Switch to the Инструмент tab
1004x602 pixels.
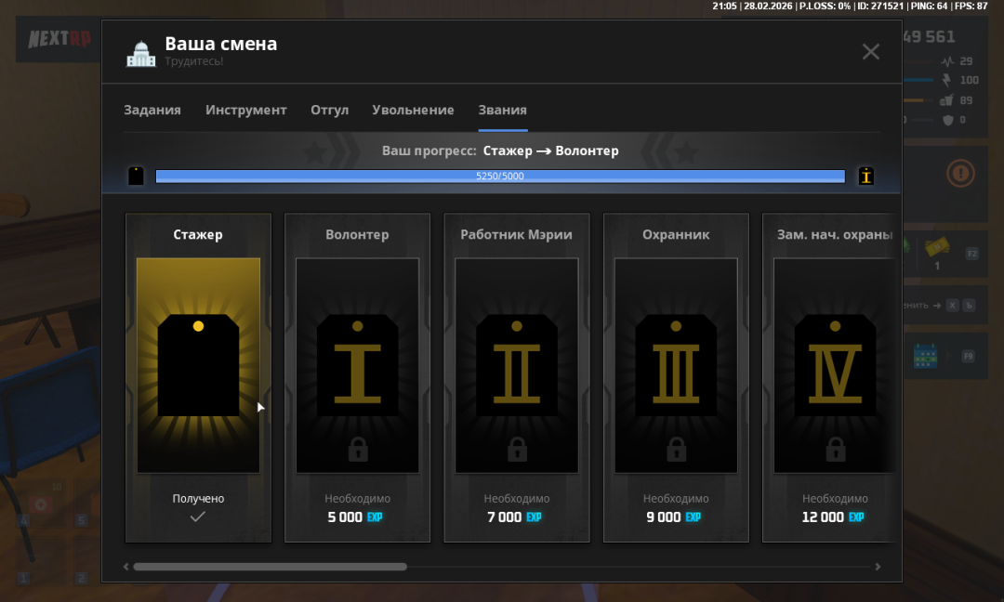coord(246,110)
